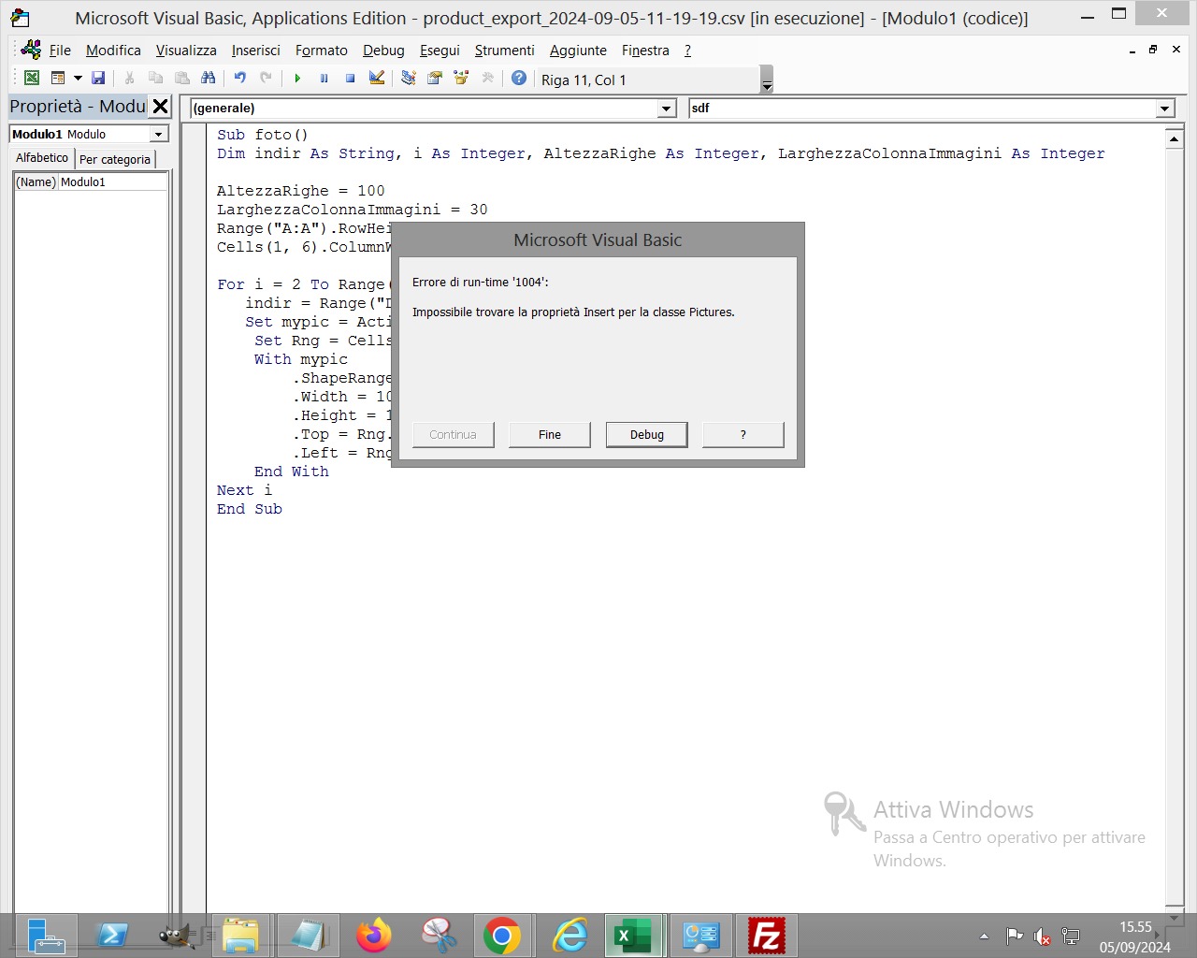The height and width of the screenshot is (958, 1197).
Task: Open Firefox from the taskbar
Action: point(374,936)
